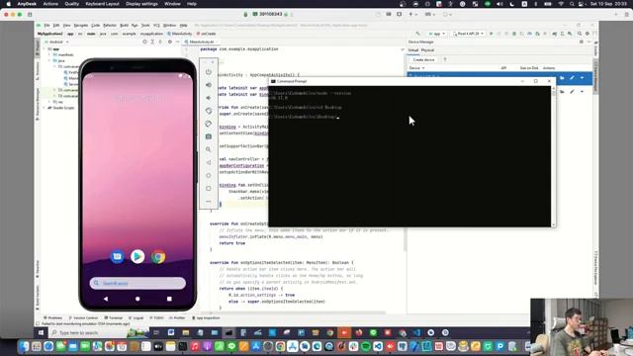The width and height of the screenshot is (633, 356).
Task: Open the second device row's actions dropdown arrow
Action: point(583,92)
